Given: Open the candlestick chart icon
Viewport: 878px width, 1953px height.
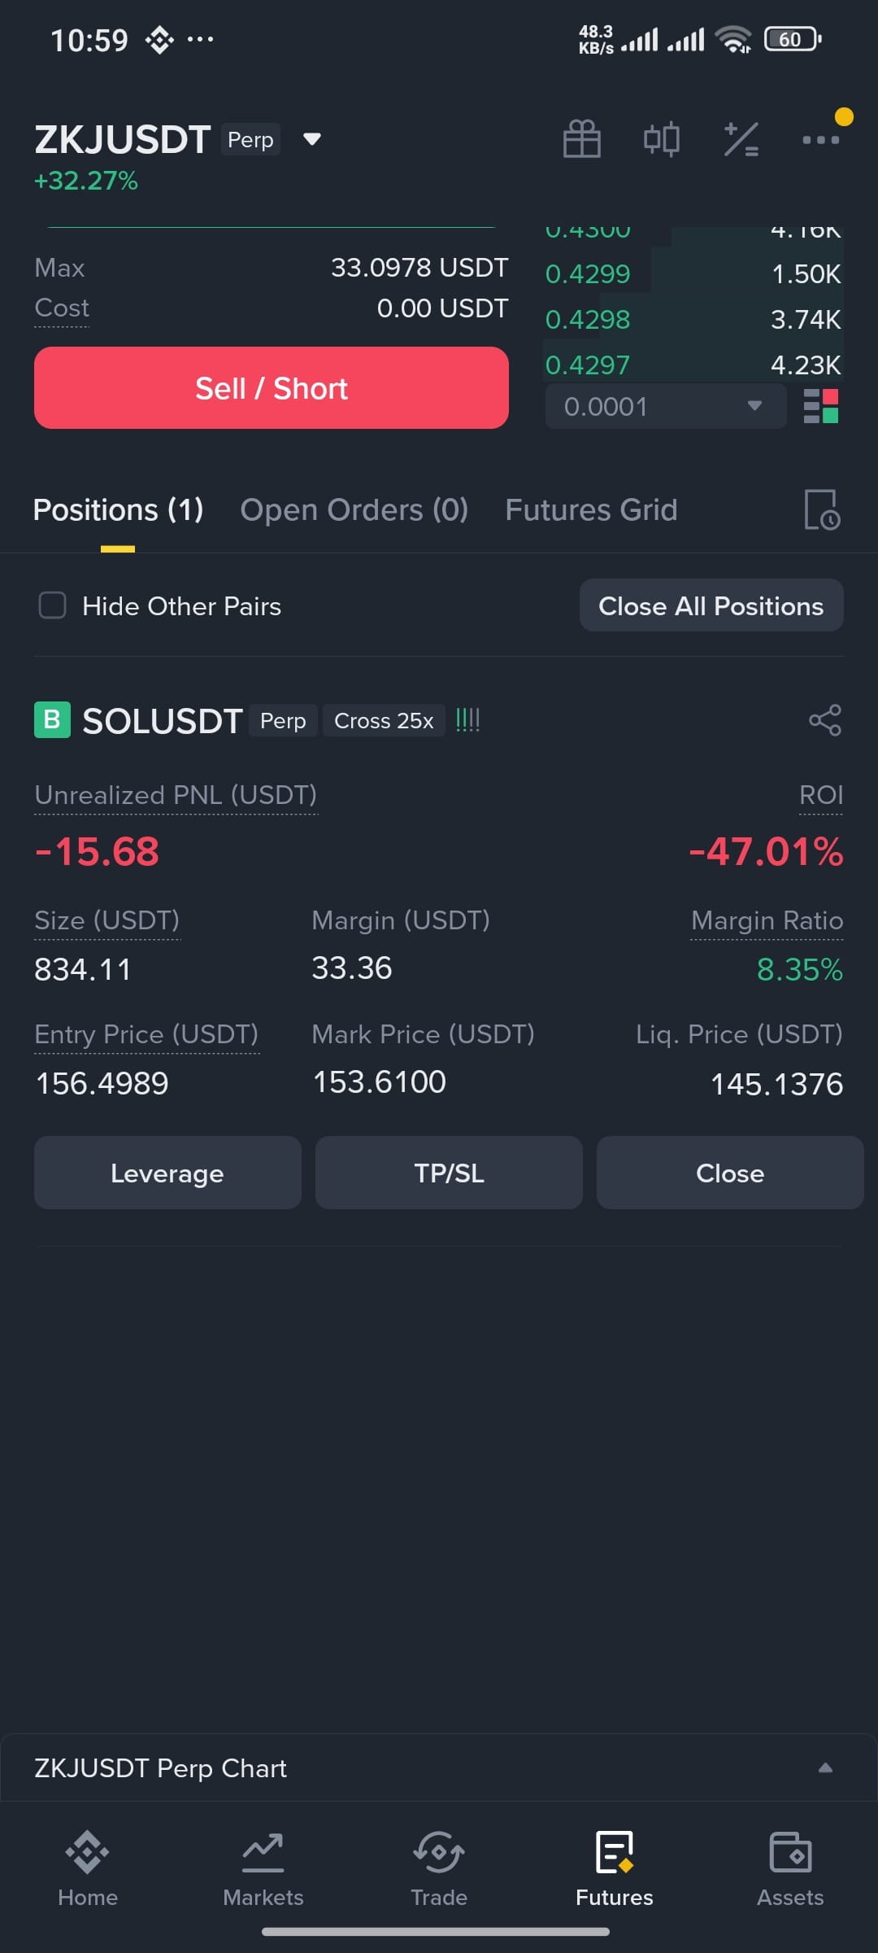Looking at the screenshot, I should [x=661, y=139].
